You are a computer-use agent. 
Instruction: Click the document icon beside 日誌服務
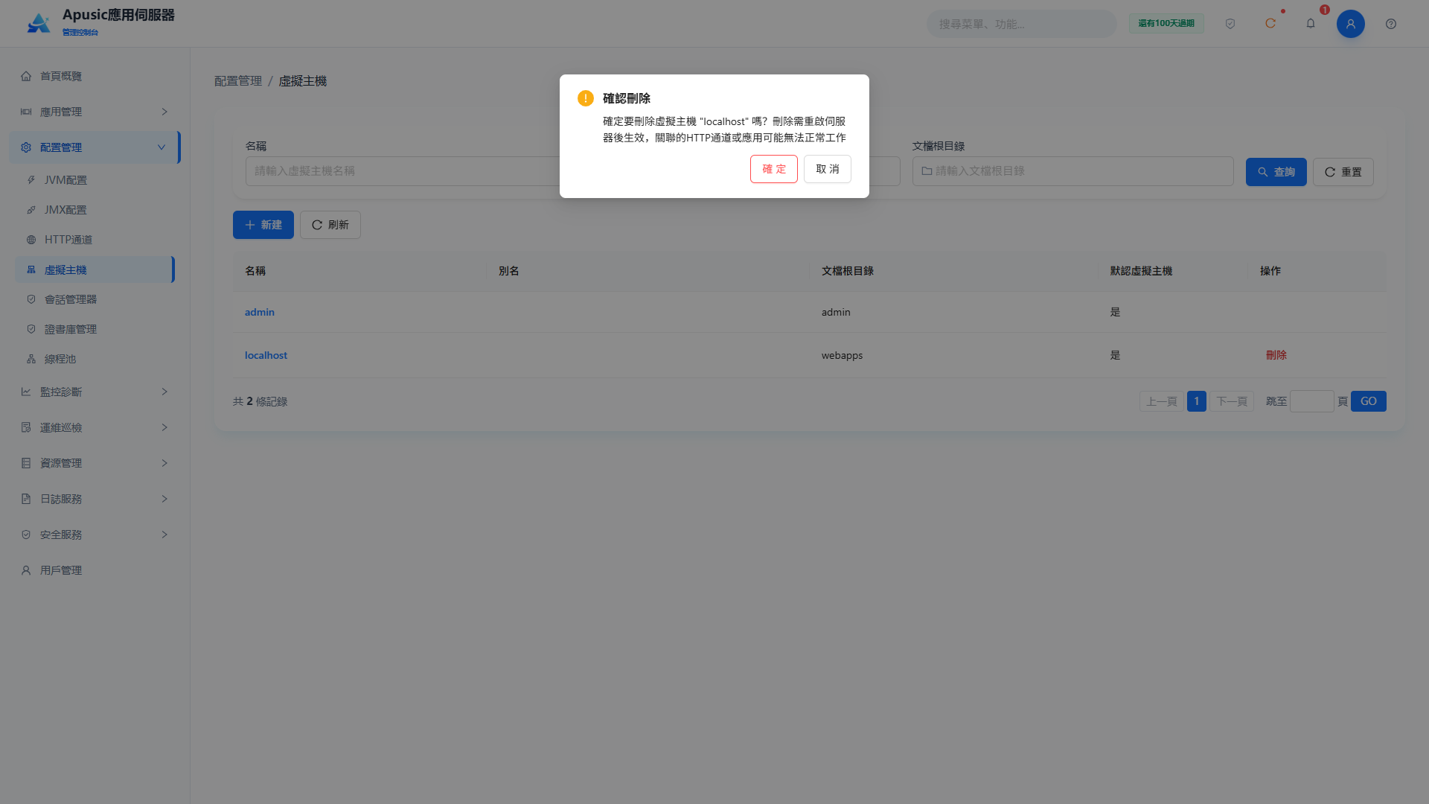[x=26, y=499]
